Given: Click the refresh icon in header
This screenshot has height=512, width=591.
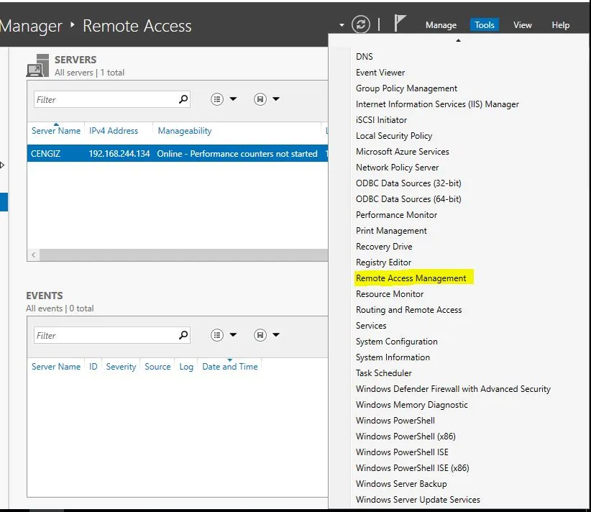Looking at the screenshot, I should (x=361, y=24).
